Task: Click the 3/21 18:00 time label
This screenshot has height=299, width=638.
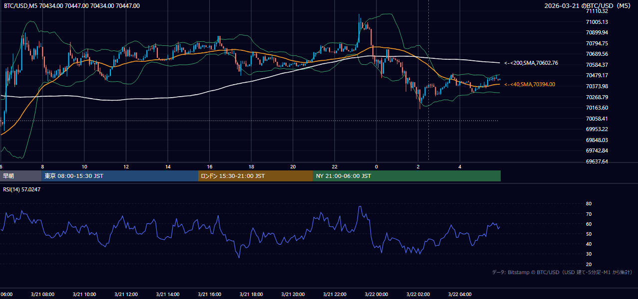Action: click(251, 295)
